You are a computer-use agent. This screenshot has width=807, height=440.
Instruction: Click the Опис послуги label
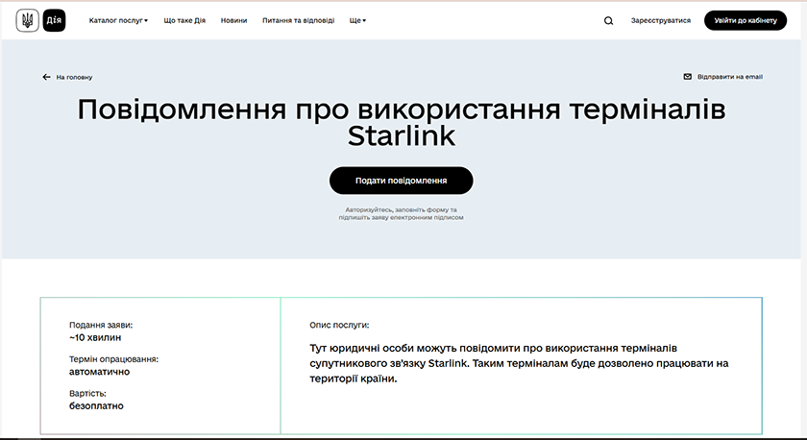tap(339, 325)
